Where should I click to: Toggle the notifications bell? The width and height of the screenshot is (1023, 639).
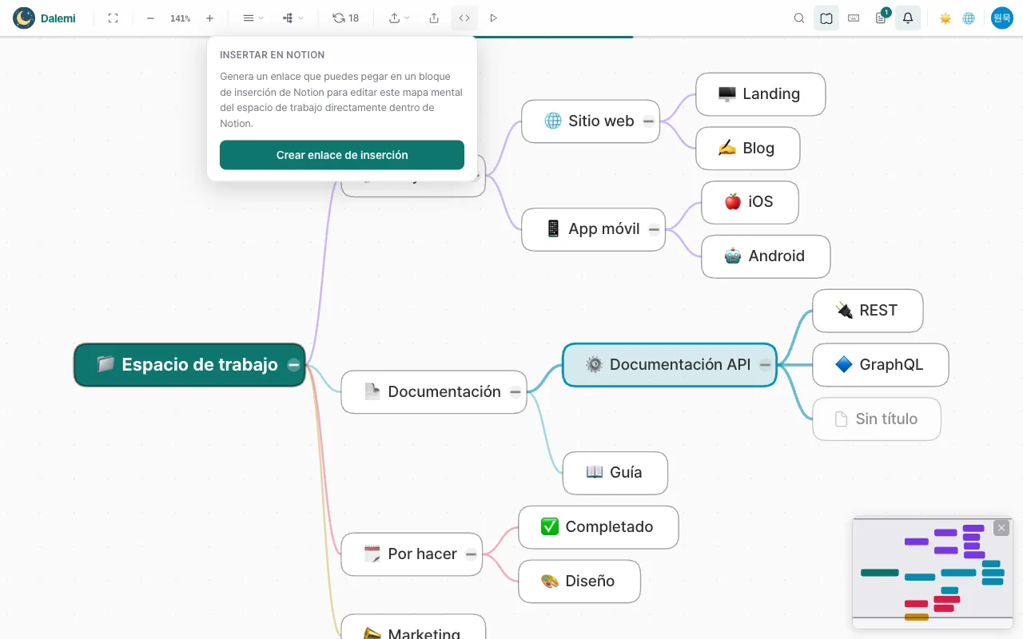coord(908,18)
